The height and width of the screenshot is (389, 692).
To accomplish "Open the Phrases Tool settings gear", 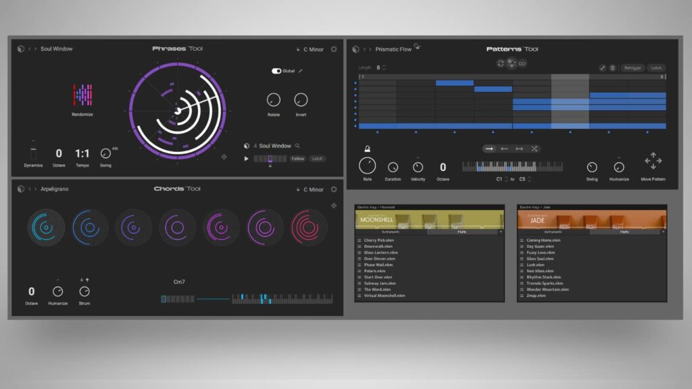I will pyautogui.click(x=332, y=49).
